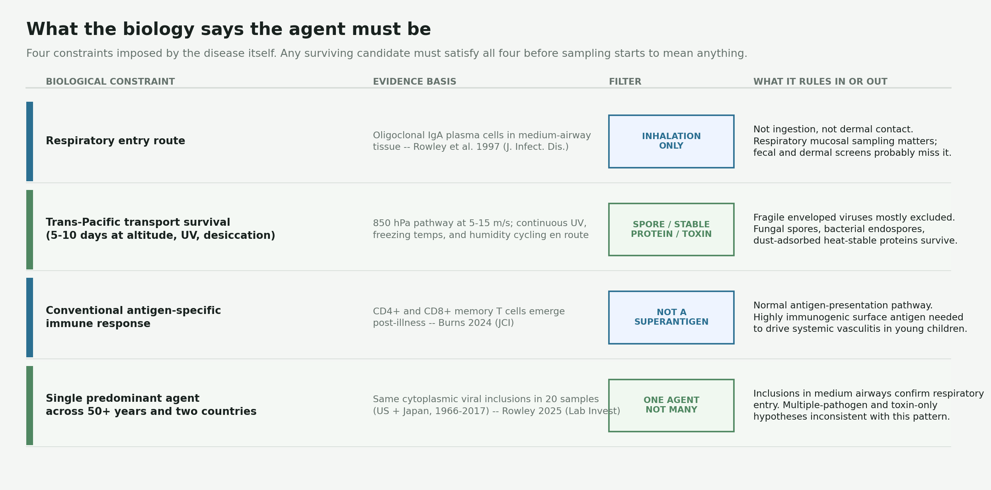Click blue bar beside Respiratory entry route
The height and width of the screenshot is (490, 991).
click(x=29, y=141)
